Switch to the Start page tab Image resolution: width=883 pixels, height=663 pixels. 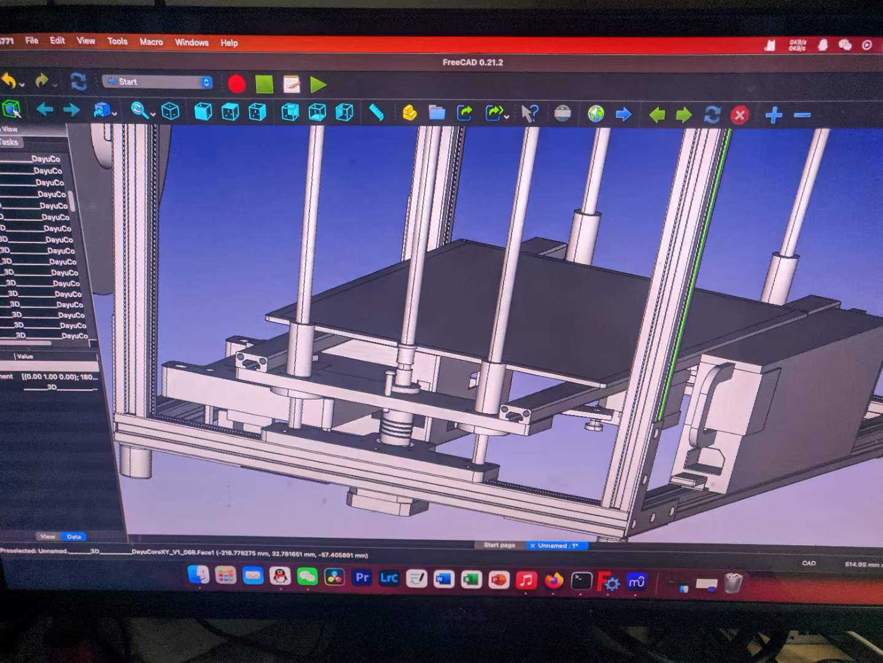click(499, 545)
